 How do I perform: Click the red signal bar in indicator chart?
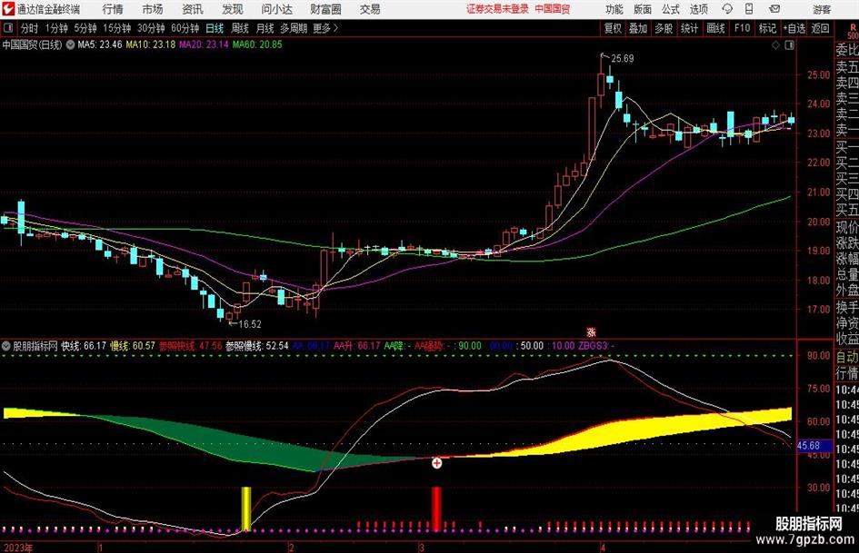[436, 509]
